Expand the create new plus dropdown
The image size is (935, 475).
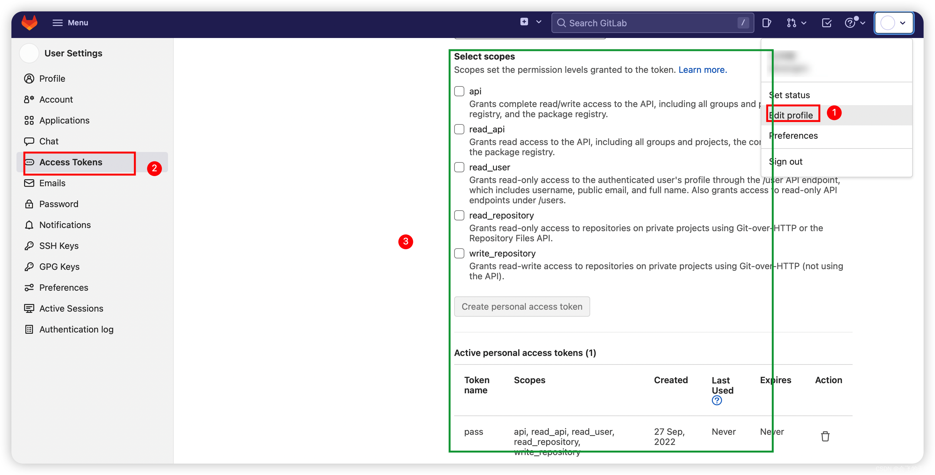[531, 22]
